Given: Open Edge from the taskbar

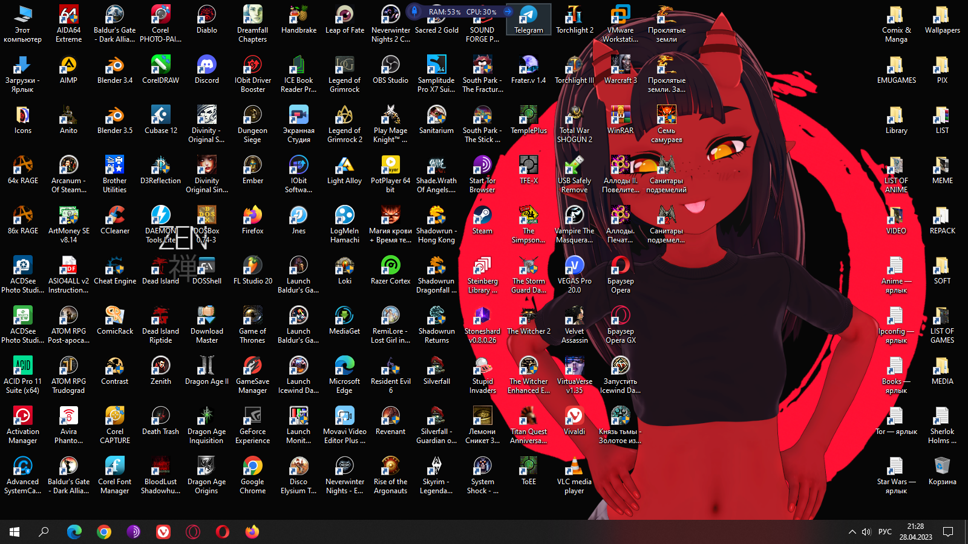Looking at the screenshot, I should [x=74, y=532].
